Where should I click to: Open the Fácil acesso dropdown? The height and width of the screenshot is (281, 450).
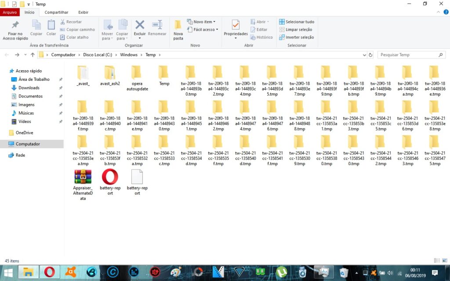(x=201, y=29)
